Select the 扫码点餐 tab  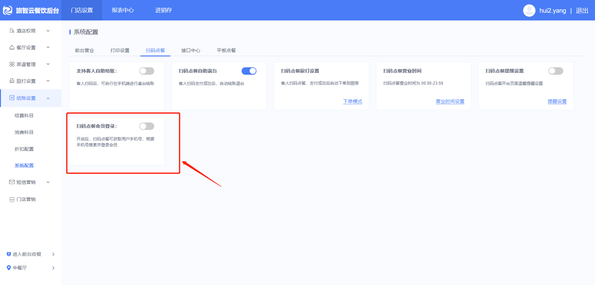155,50
